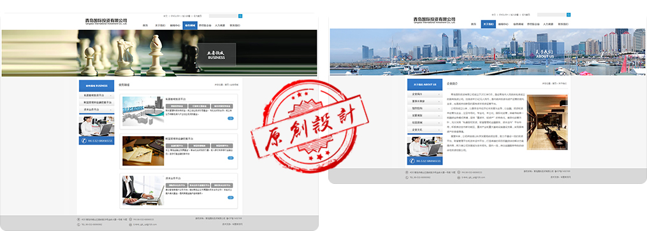Expand 企业文化 item in About Us sidebar

[x=425, y=130]
